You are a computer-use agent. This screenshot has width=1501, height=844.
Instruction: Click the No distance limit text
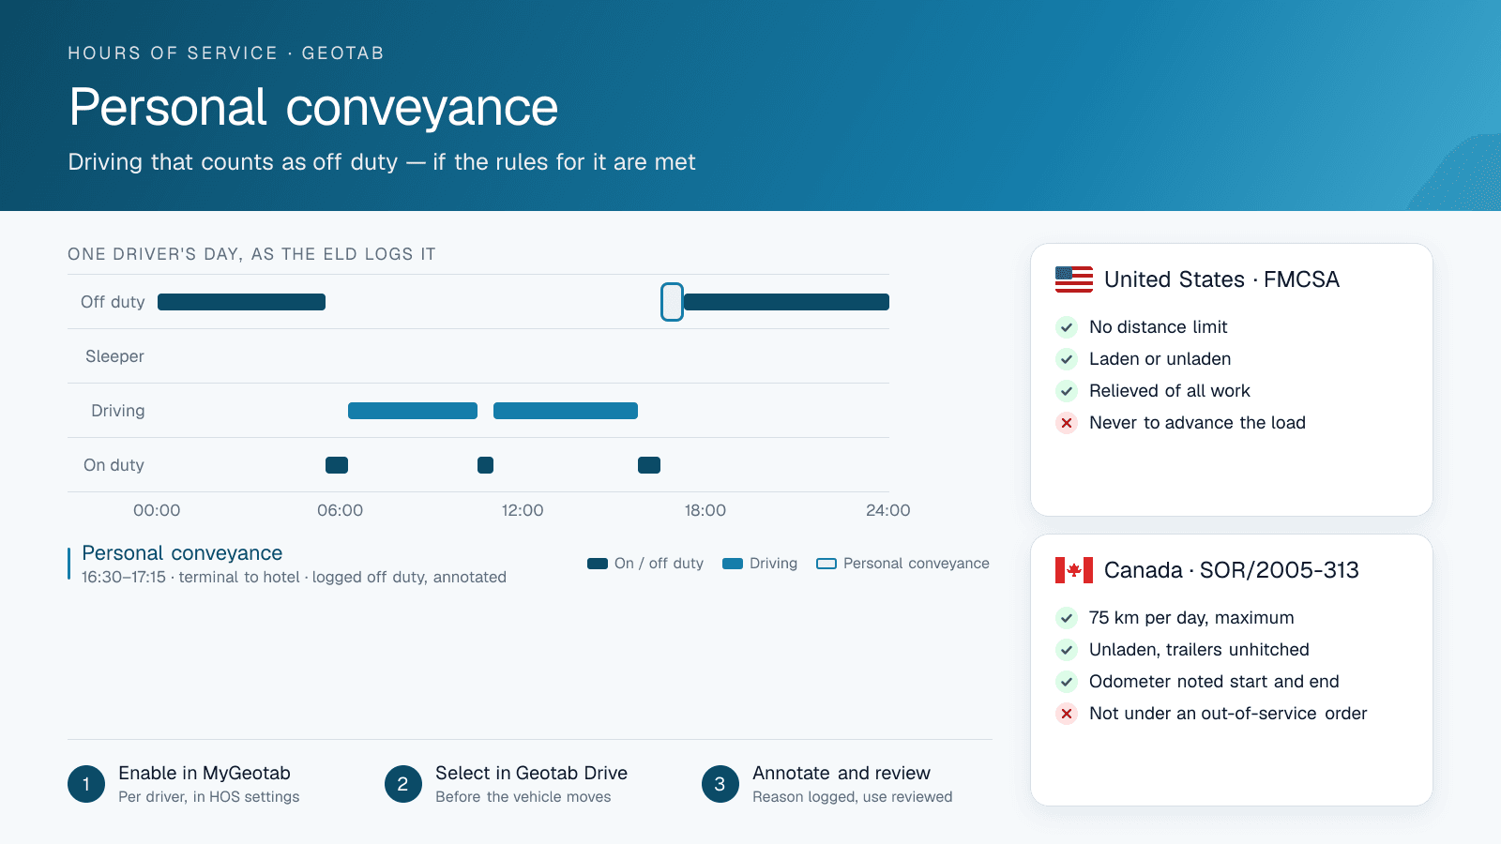click(x=1158, y=327)
